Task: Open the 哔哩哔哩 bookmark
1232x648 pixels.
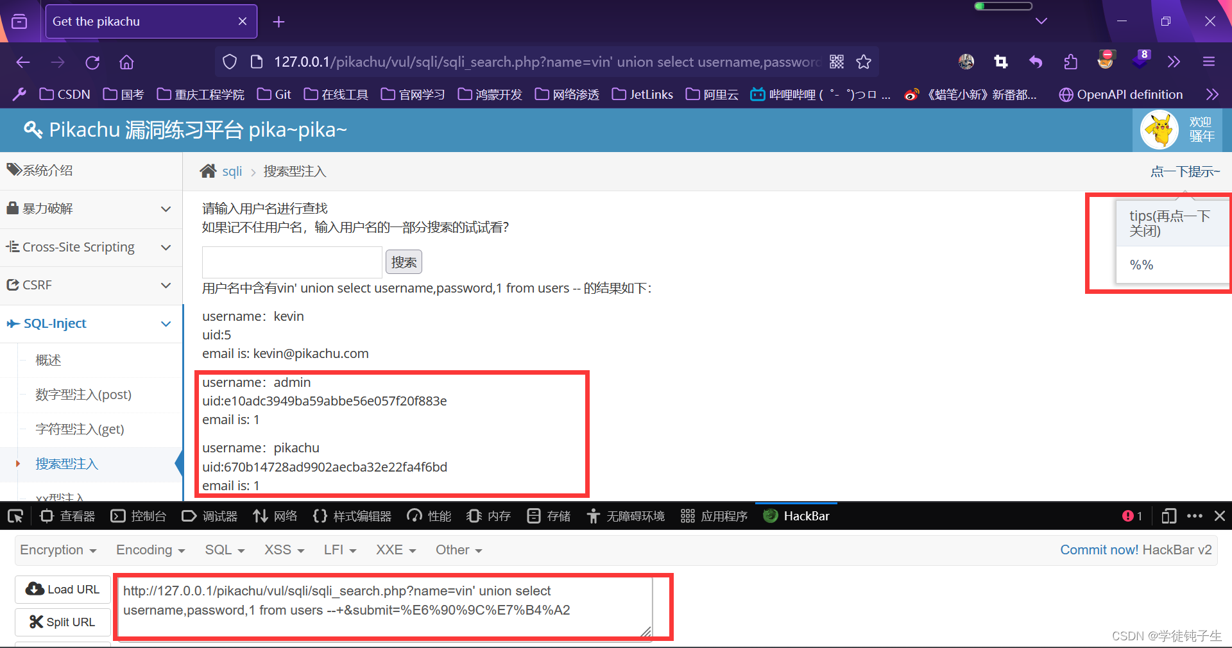Action: [820, 94]
